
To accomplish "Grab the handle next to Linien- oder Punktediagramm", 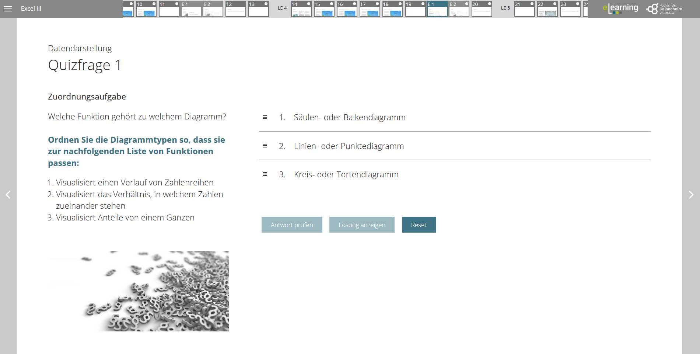I will point(265,146).
